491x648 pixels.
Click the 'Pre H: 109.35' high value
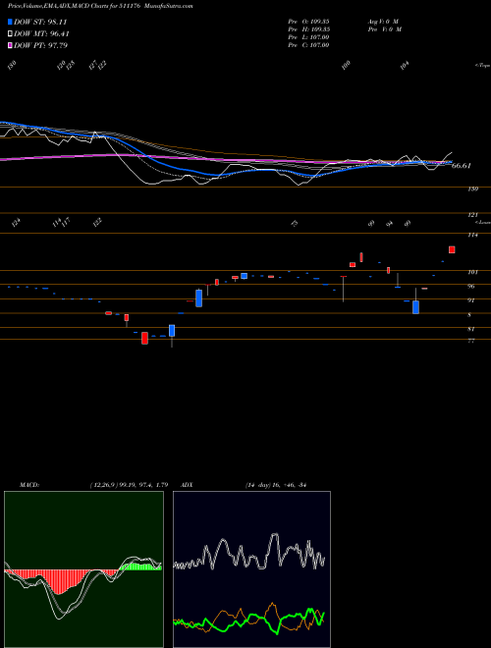pyautogui.click(x=308, y=29)
